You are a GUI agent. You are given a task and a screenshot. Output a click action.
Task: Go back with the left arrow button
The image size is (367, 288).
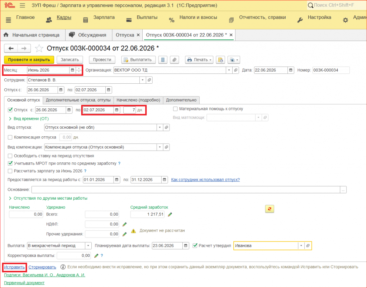11,48
